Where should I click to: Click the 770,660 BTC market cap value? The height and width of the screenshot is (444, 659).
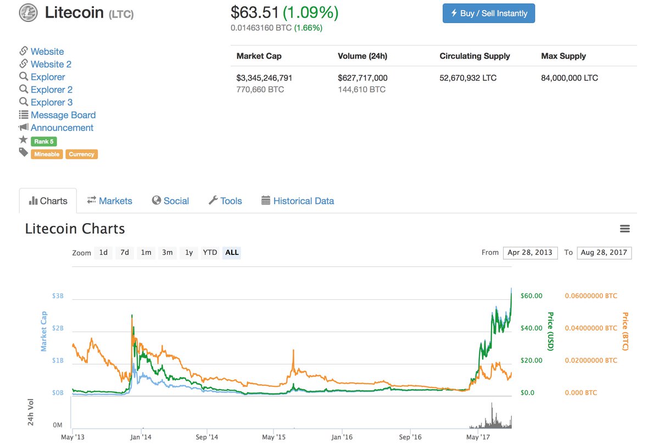(x=260, y=89)
